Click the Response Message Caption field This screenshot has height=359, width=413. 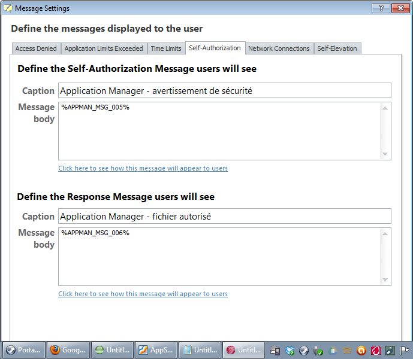[224, 217]
